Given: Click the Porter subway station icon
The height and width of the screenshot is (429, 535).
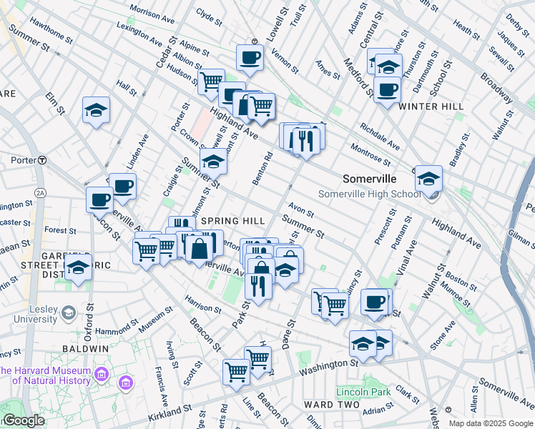Looking at the screenshot, I should point(42,160).
